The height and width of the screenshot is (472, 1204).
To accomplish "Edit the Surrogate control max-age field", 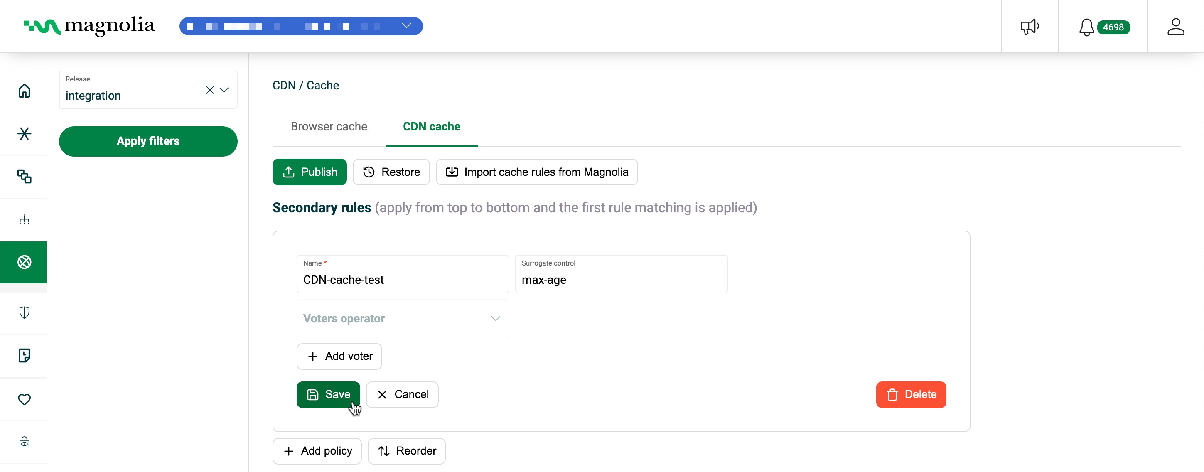I will click(x=621, y=280).
